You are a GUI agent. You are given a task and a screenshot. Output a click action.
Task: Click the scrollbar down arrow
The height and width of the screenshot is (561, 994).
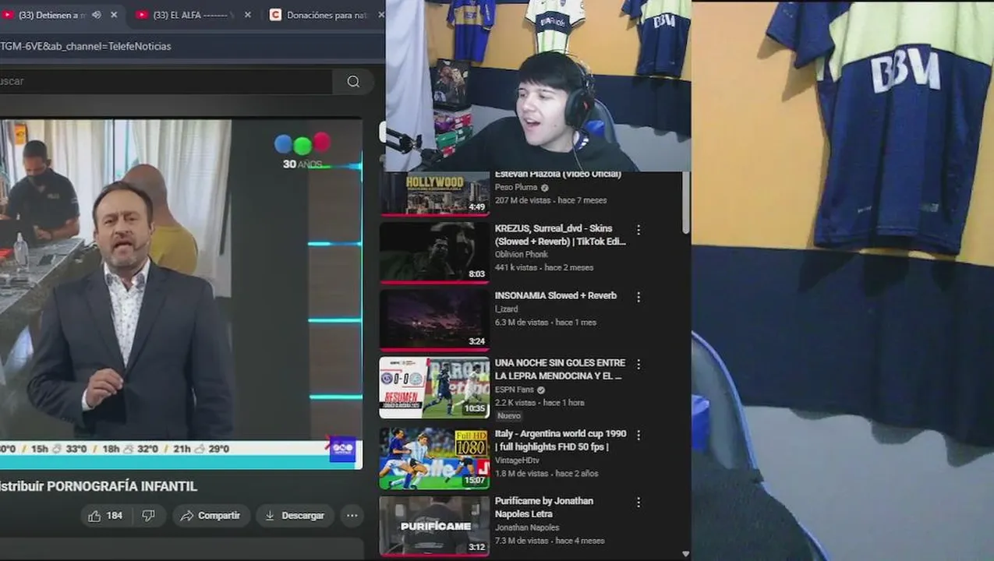pos(686,554)
